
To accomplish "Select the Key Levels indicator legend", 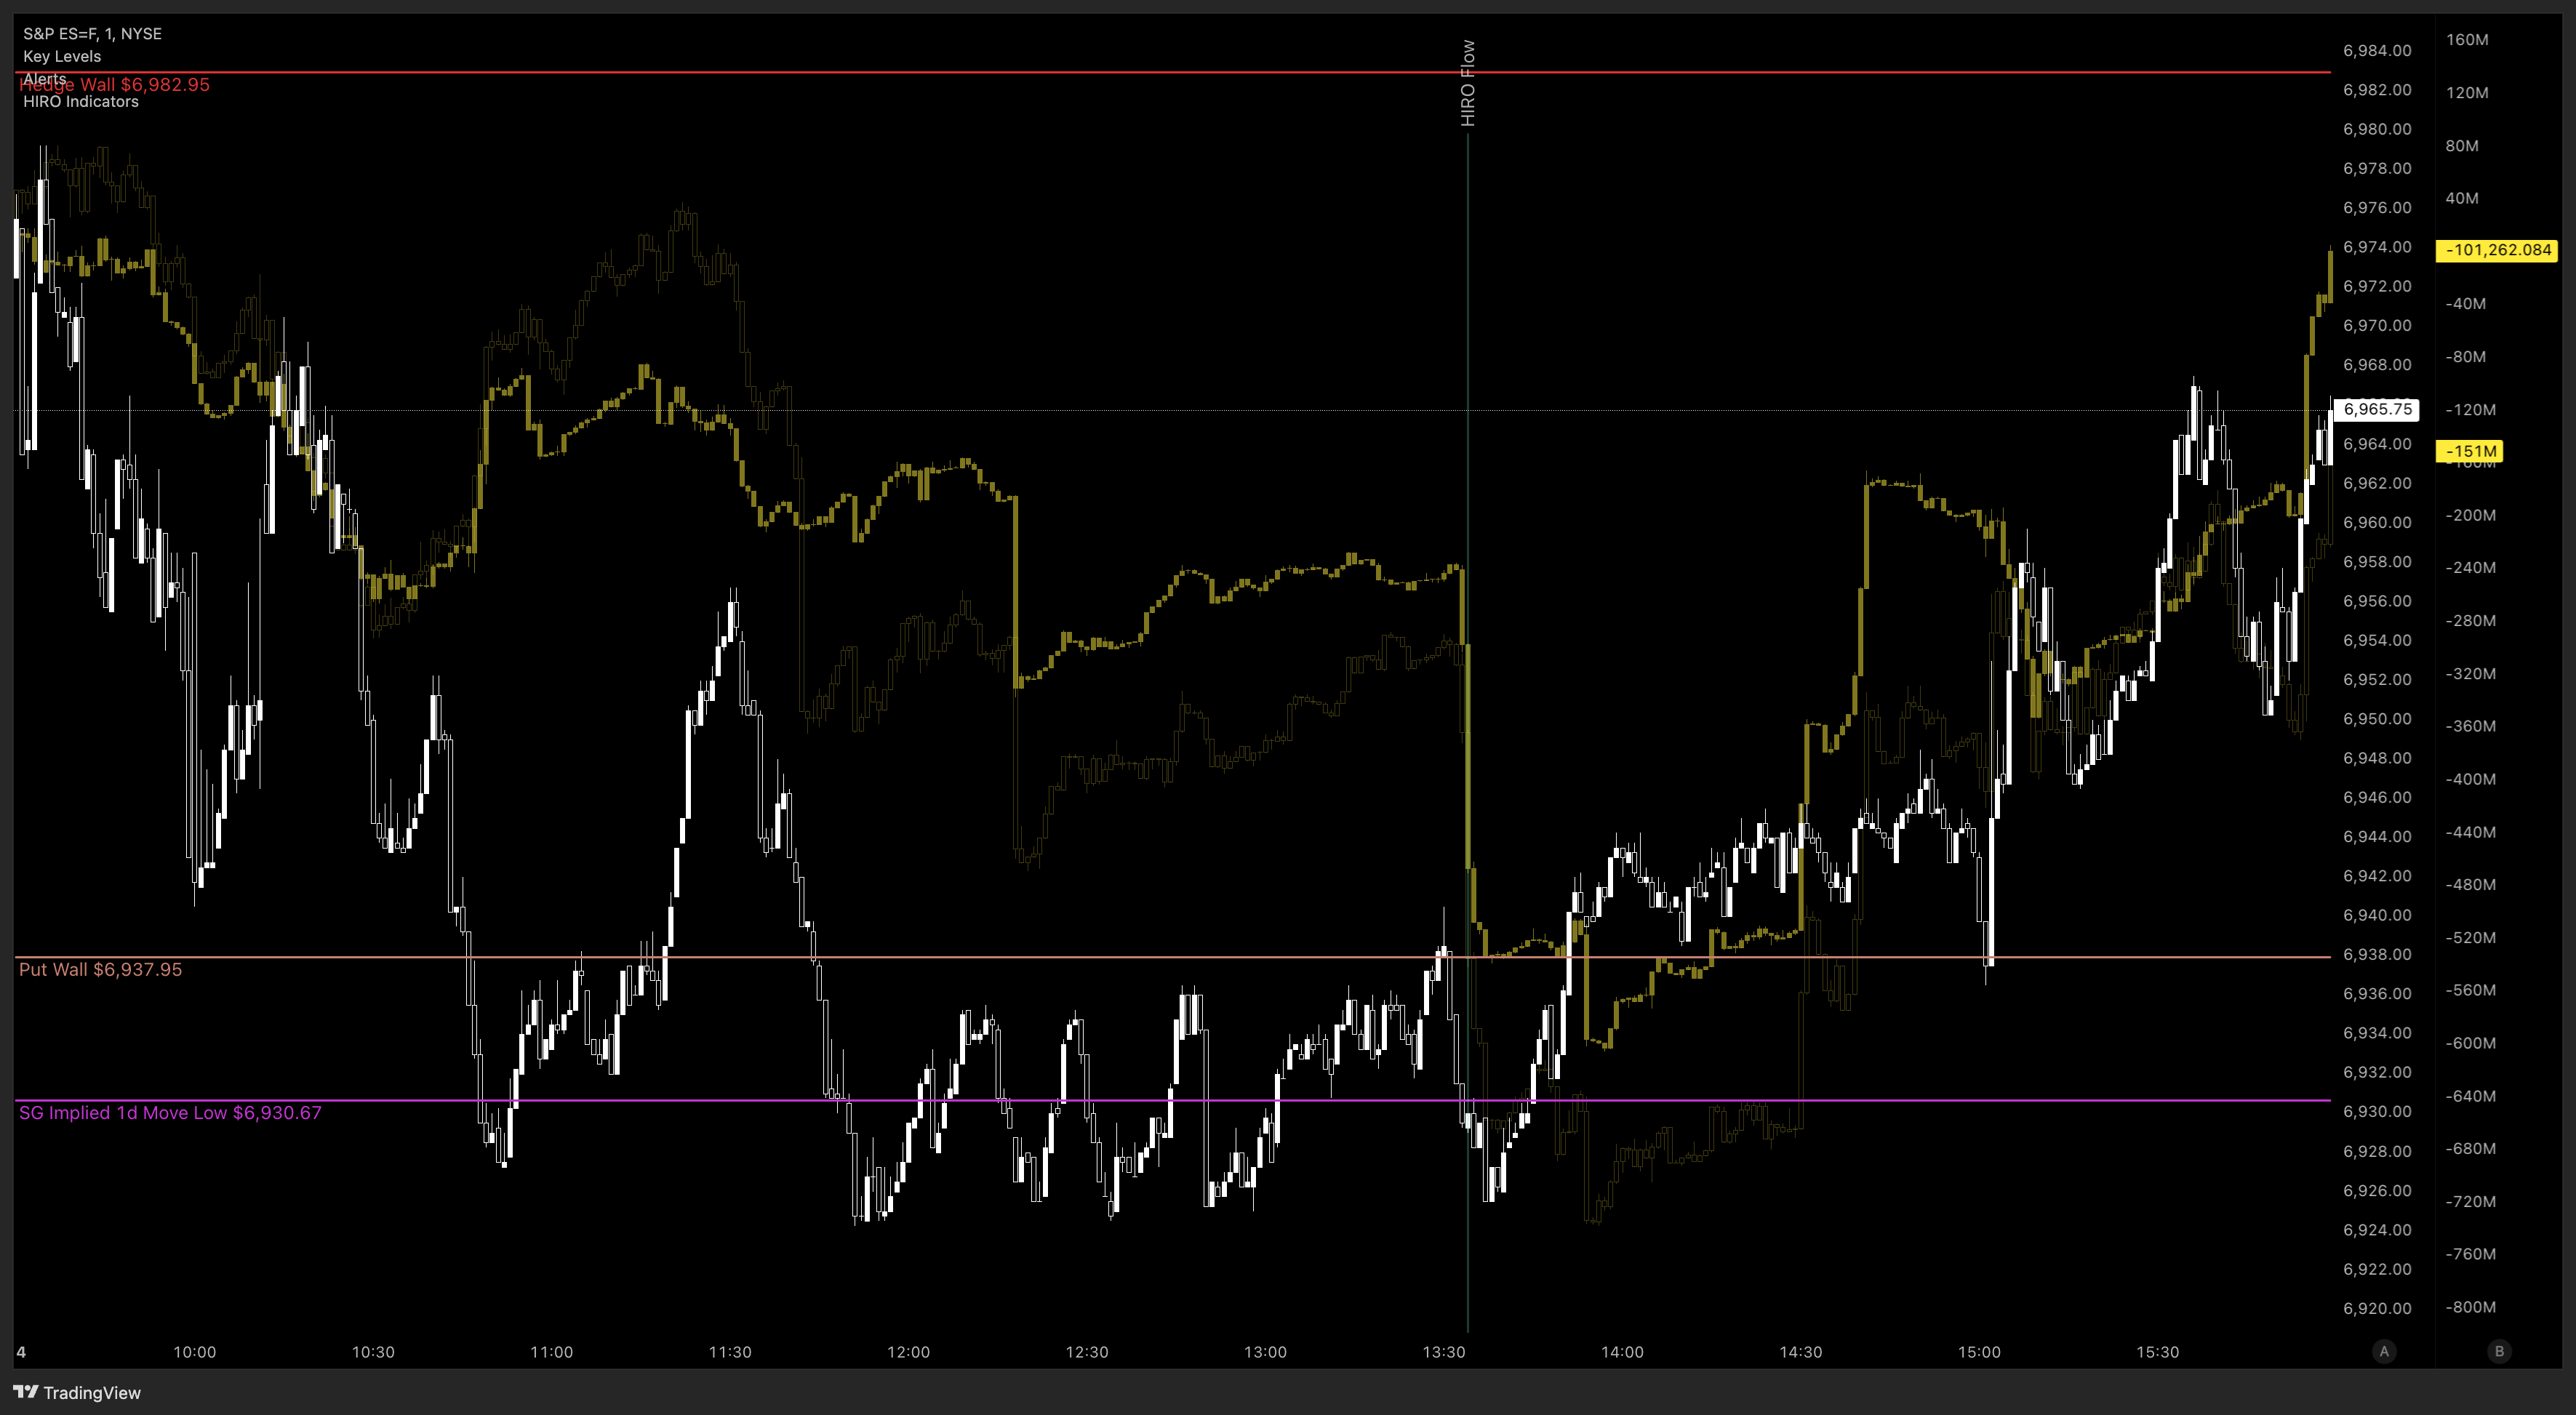I will [62, 56].
